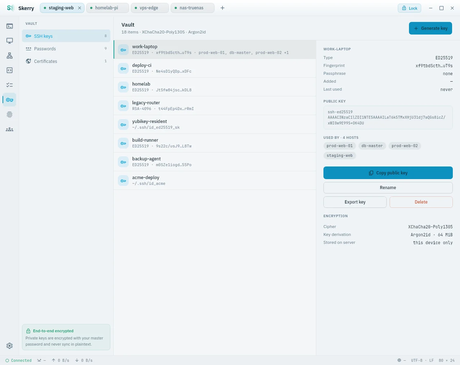Screen dimensions: 460x365
Task: Close the staging-web tab
Action: pyautogui.click(x=80, y=8)
